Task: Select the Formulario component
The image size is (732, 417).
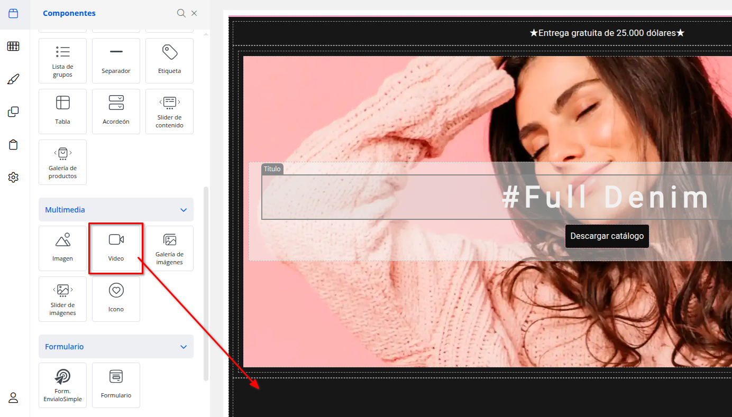Action: (116, 385)
